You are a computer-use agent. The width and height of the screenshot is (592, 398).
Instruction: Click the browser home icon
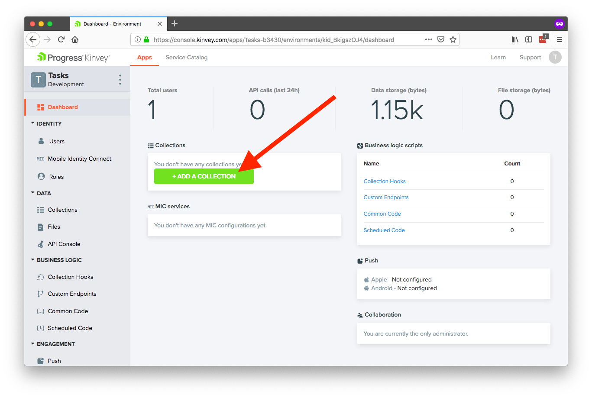75,39
